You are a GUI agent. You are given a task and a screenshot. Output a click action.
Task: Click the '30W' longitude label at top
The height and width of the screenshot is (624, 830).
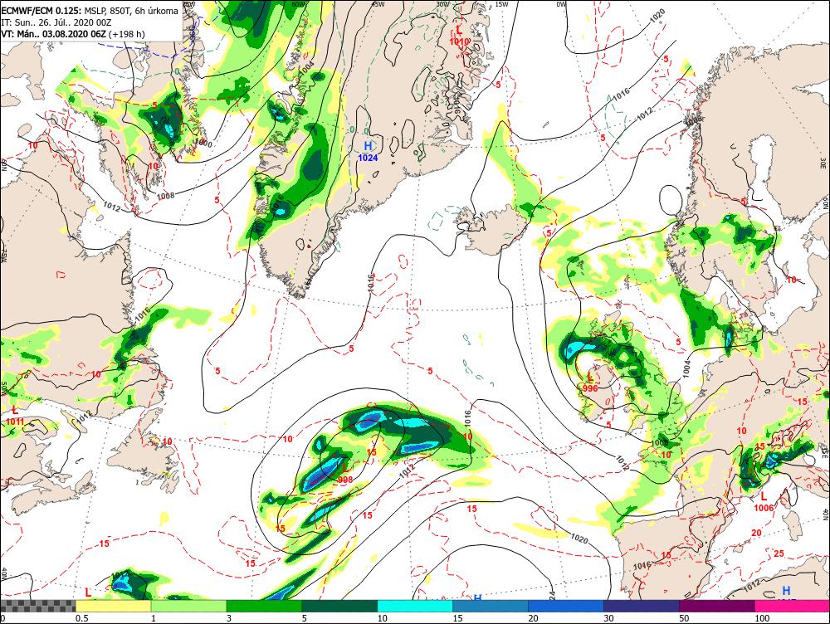[x=442, y=4]
